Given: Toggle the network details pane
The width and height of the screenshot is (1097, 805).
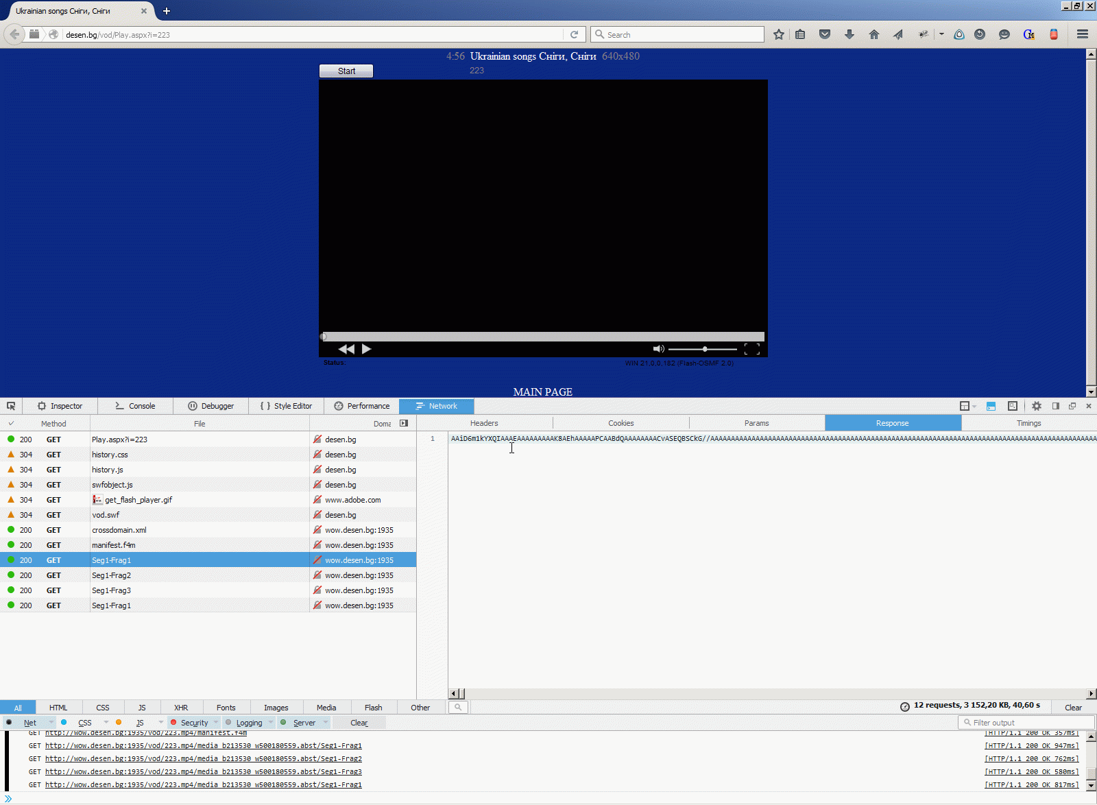Looking at the screenshot, I should [x=404, y=423].
